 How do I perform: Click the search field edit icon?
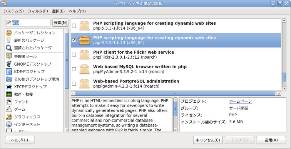pyautogui.click(x=8, y=23)
